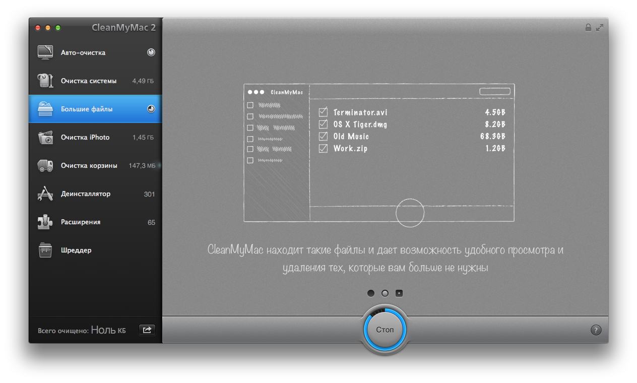The width and height of the screenshot is (637, 383).
Task: Click the CleanMyMac 2 title text
Action: (x=123, y=28)
